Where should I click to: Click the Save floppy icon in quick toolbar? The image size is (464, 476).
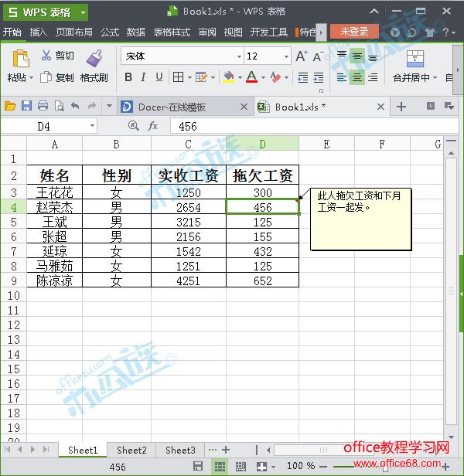(x=27, y=106)
